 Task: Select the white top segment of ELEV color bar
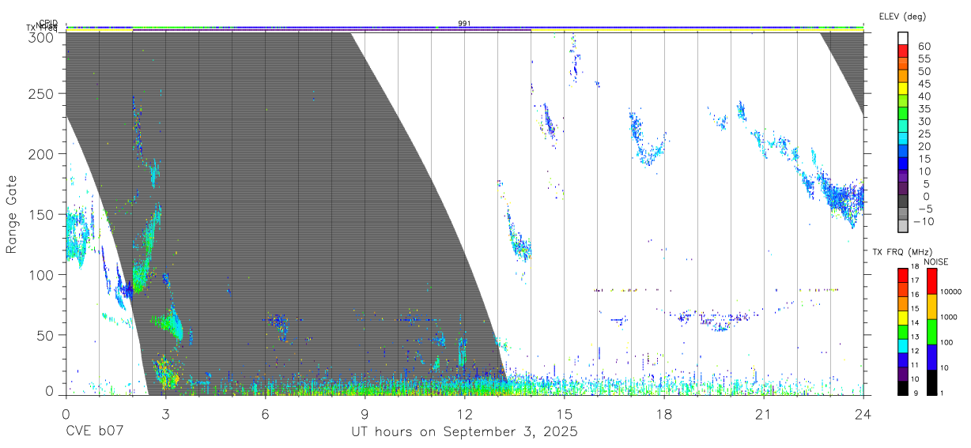tap(903, 39)
